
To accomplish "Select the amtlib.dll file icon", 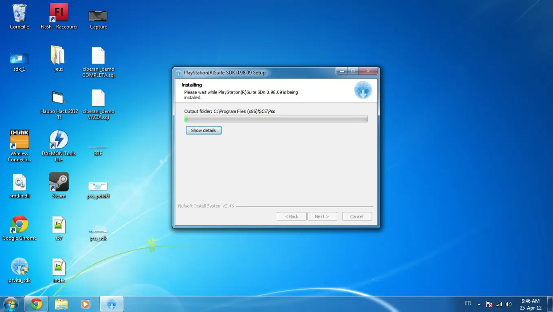I will pyautogui.click(x=20, y=186).
